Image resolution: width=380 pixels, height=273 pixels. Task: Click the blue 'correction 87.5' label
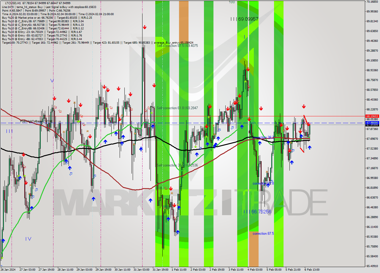point(263,234)
